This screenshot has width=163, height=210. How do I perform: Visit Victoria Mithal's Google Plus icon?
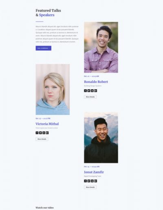click(47, 133)
